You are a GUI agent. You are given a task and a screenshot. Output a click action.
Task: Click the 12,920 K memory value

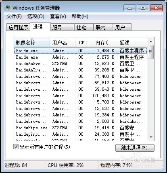[x=104, y=63]
